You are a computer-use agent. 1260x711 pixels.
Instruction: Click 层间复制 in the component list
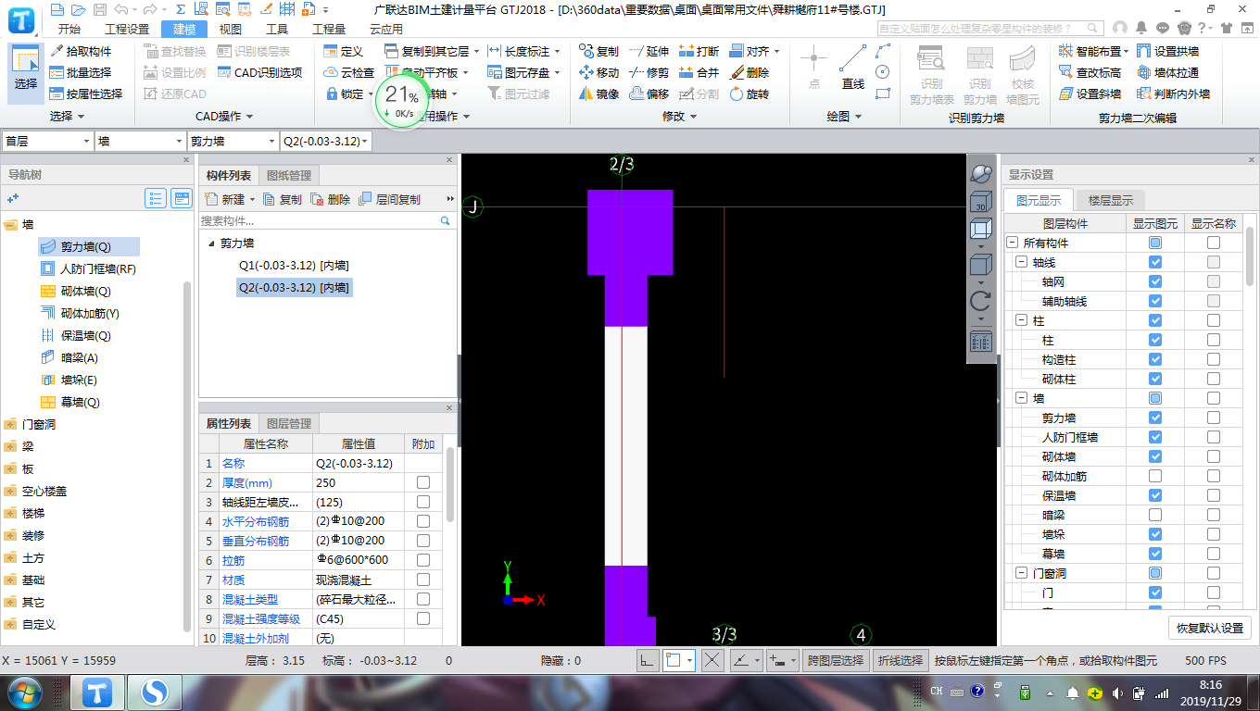click(x=389, y=199)
